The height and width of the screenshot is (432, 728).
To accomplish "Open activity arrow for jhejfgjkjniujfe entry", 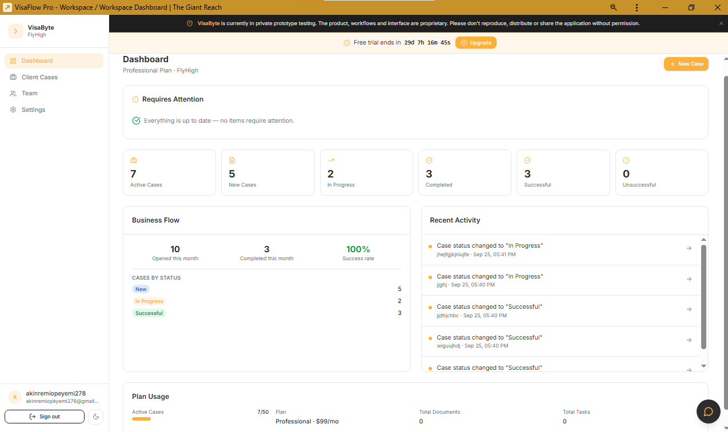I will coord(689,248).
